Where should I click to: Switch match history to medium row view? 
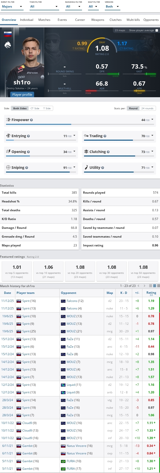[155, 286]
